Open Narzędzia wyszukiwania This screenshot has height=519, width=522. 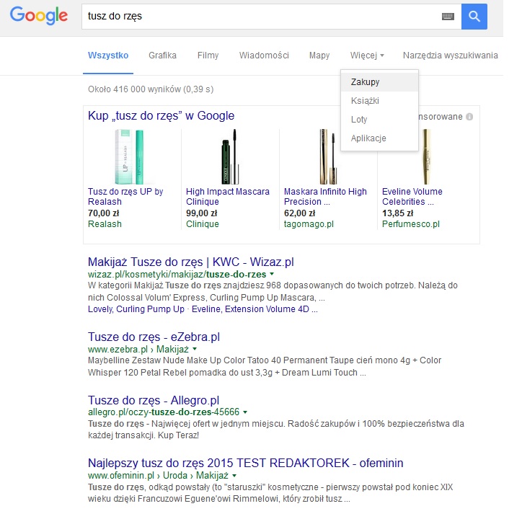click(x=451, y=56)
